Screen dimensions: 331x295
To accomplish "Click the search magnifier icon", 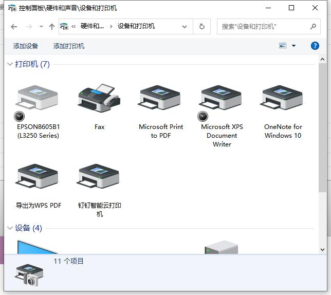I will pyautogui.click(x=313, y=27).
